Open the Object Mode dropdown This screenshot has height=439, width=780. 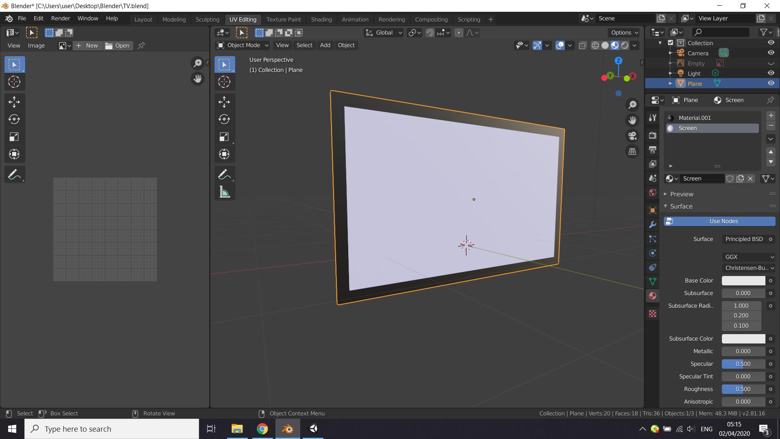[x=242, y=45]
